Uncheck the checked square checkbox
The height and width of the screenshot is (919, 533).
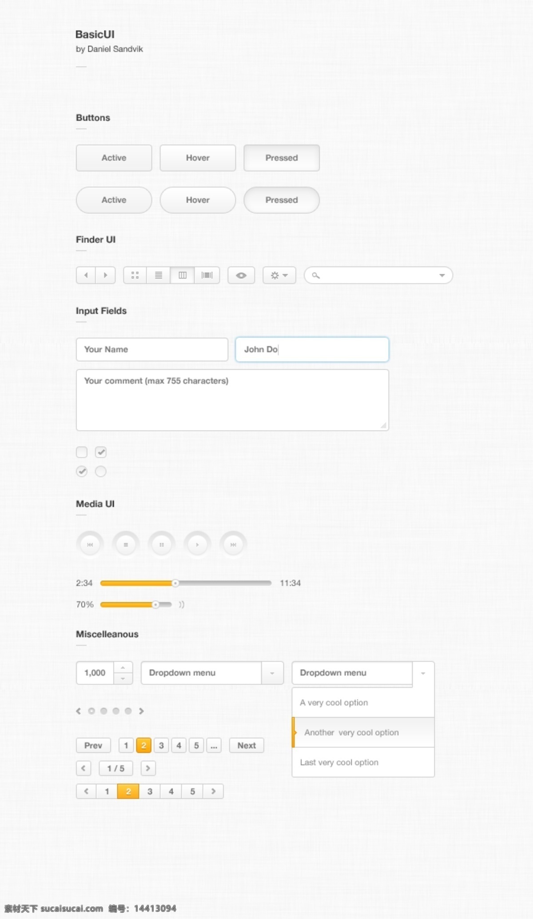pos(101,452)
